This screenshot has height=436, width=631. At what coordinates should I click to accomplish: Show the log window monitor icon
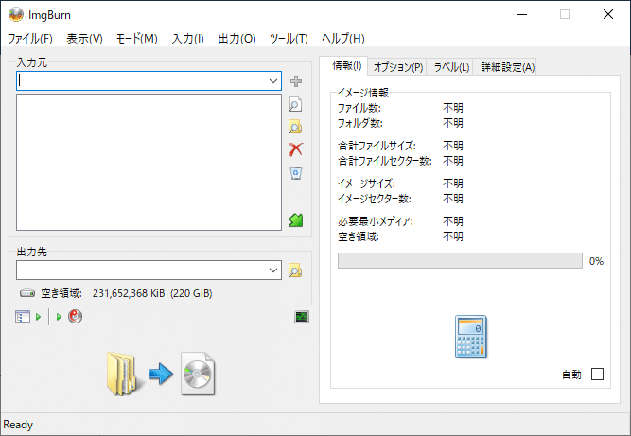[x=302, y=317]
